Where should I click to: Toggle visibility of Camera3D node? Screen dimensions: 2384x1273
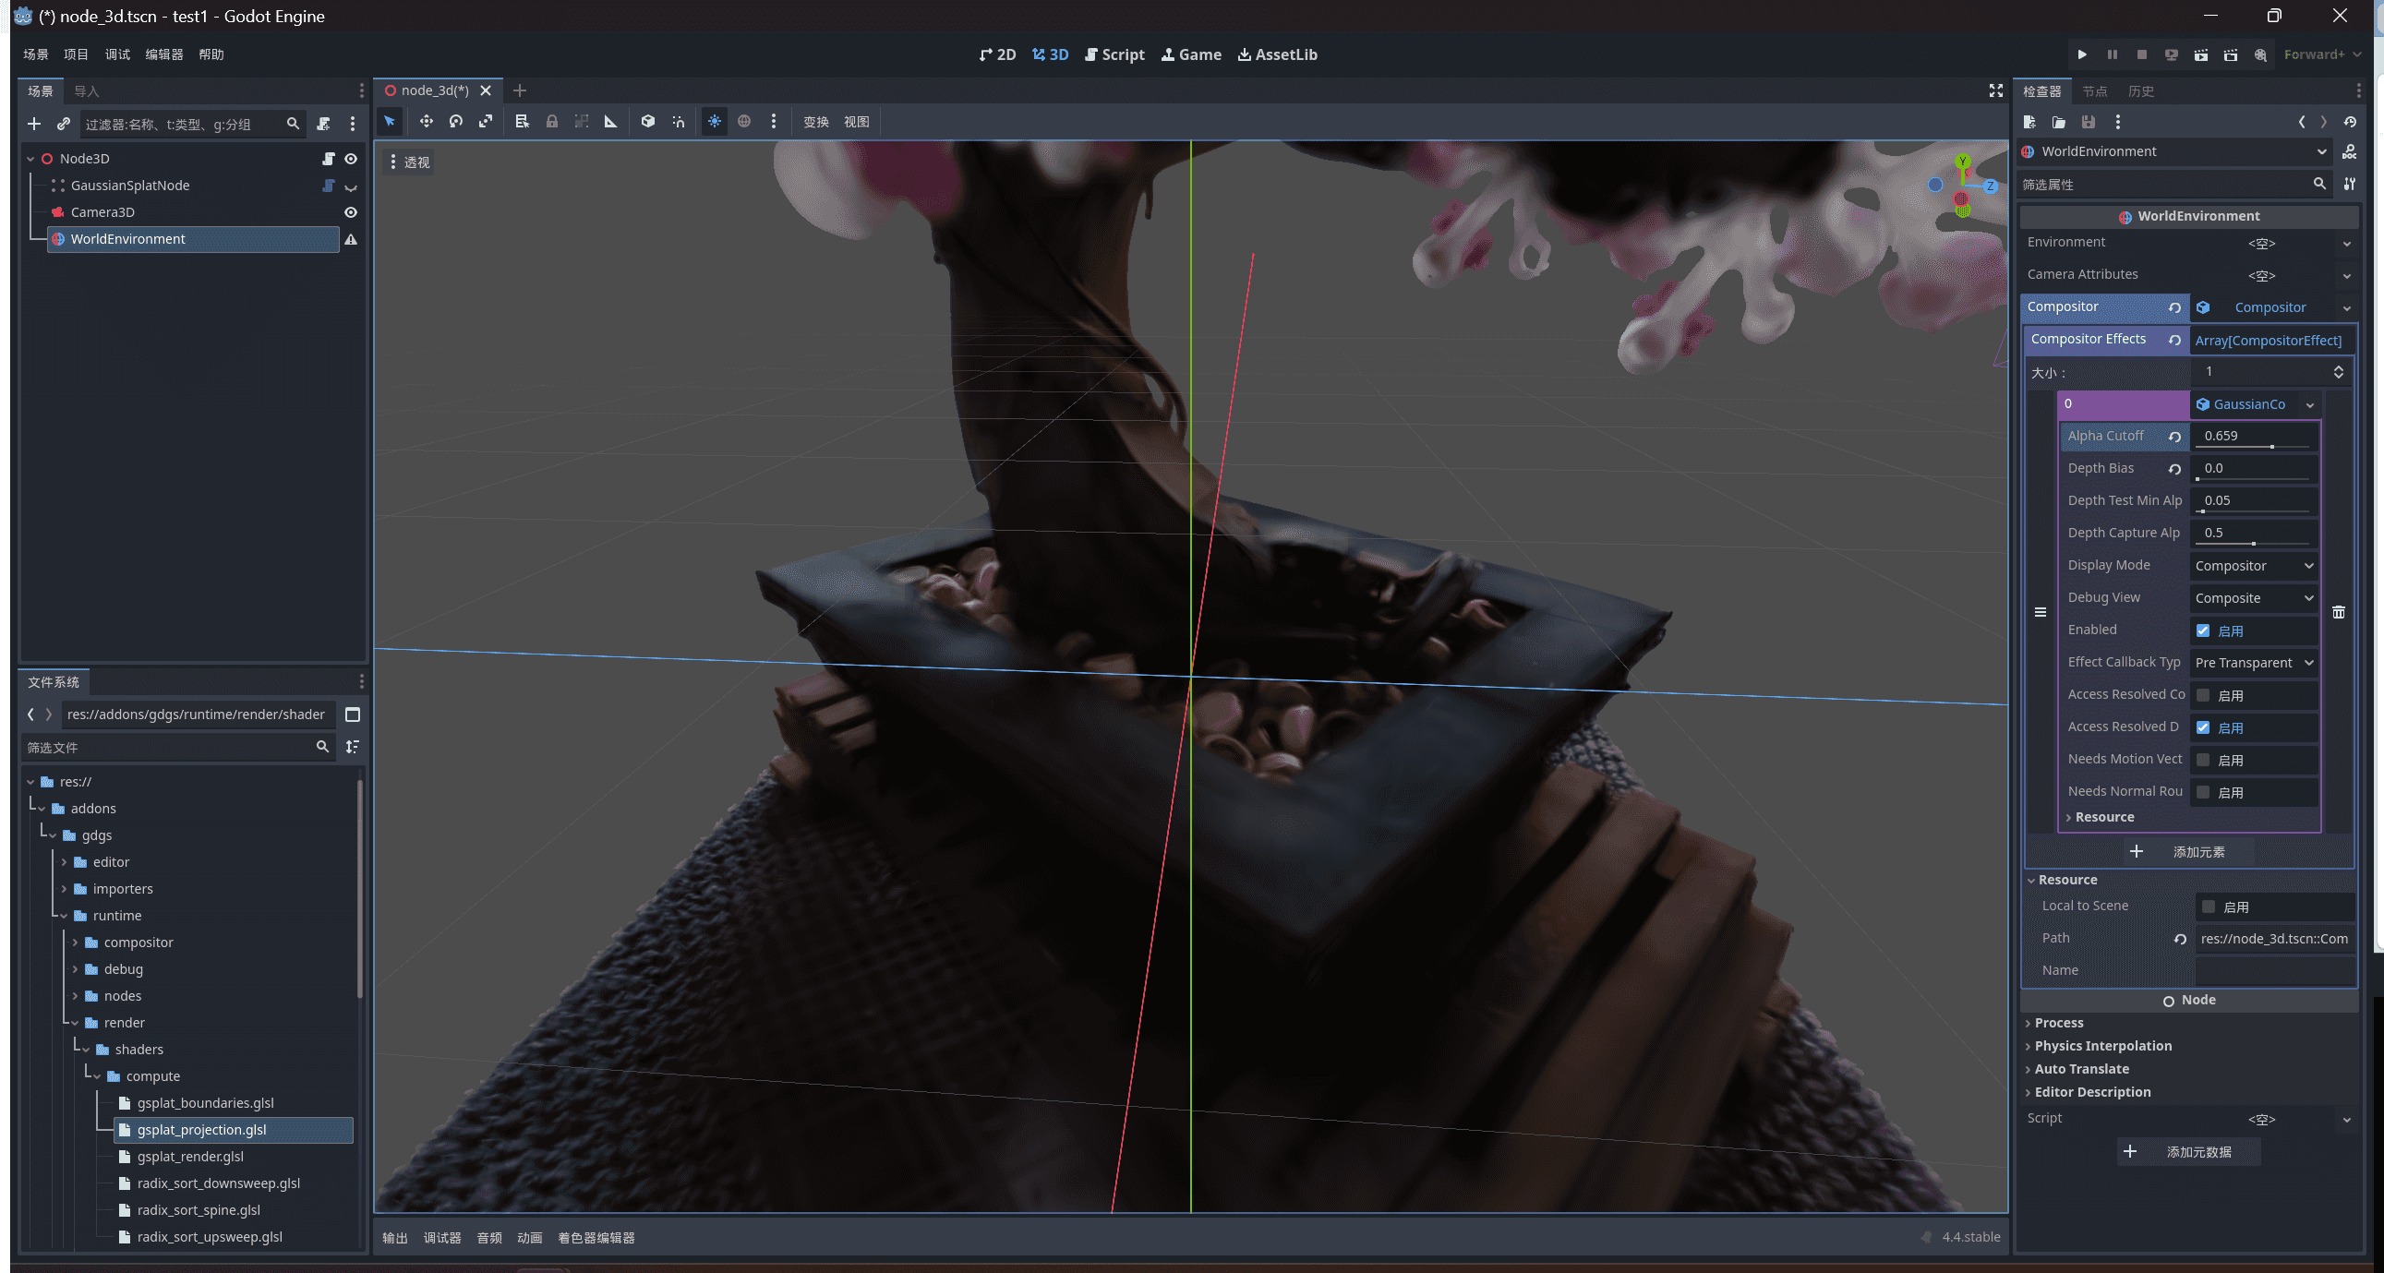pos(350,211)
